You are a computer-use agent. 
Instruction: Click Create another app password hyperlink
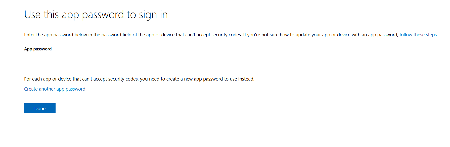point(55,89)
